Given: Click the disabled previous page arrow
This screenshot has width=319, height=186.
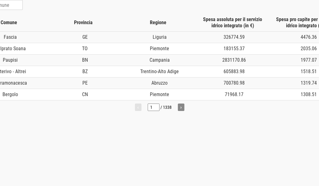Looking at the screenshot, I should pyautogui.click(x=138, y=107).
